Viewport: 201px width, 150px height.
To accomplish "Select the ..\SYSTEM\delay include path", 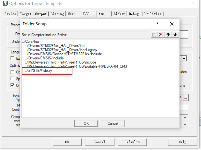I will click(x=39, y=71).
